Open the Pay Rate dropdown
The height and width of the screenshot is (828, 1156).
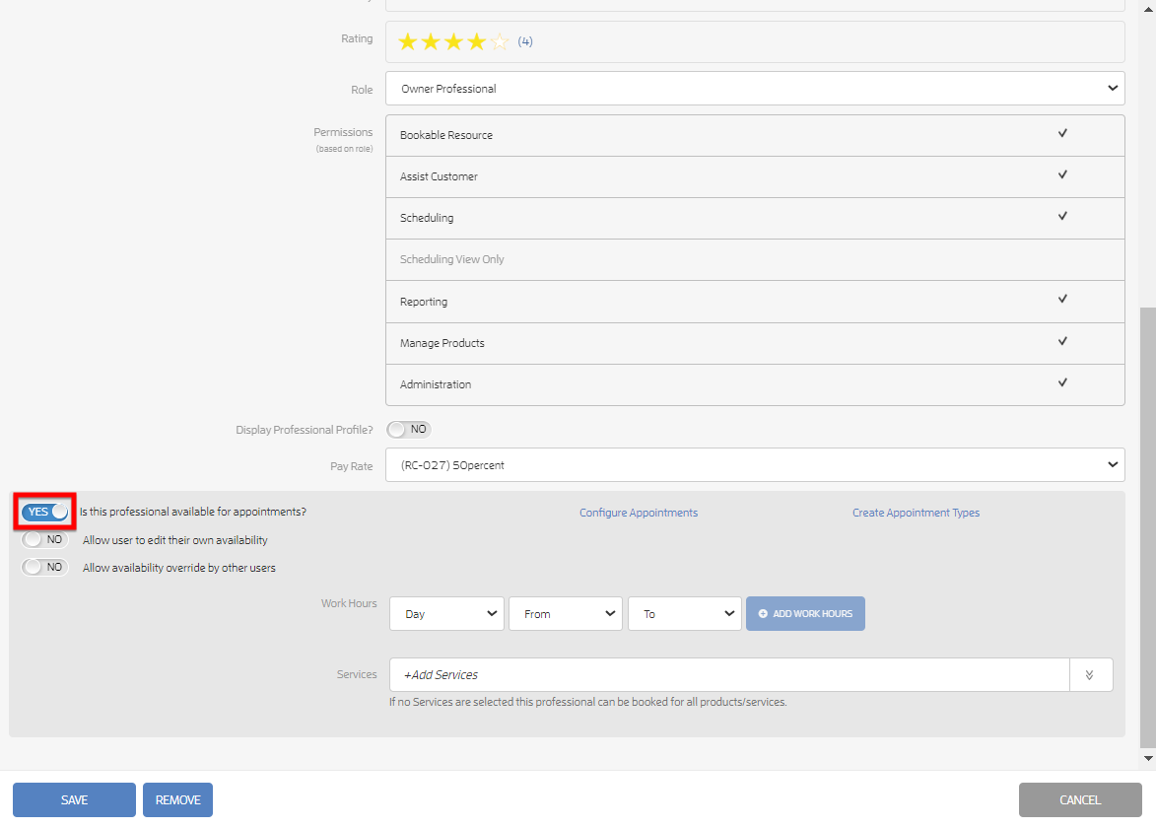755,465
